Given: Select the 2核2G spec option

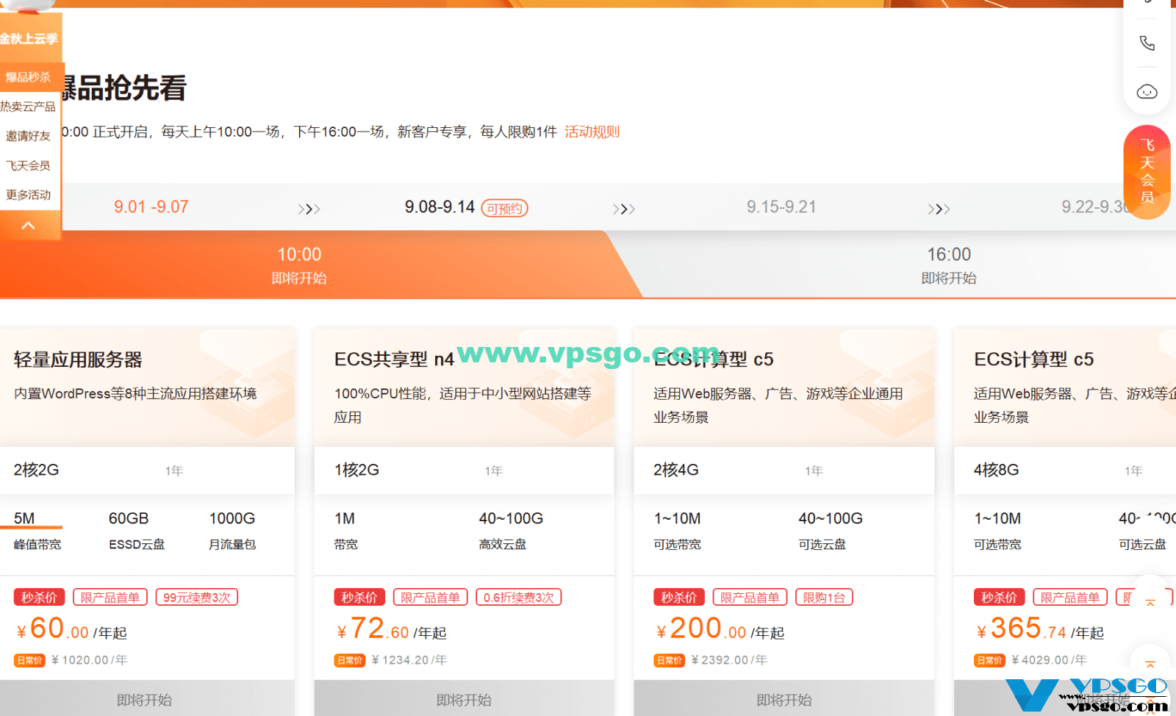Looking at the screenshot, I should (36, 470).
